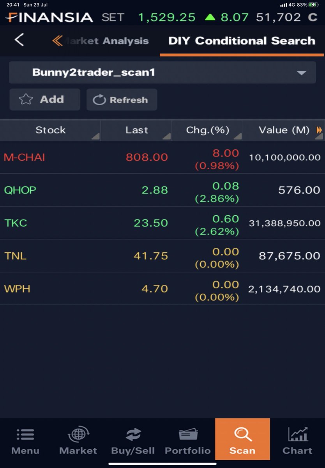Open the Market Analysis tab
Image resolution: width=325 pixels, height=468 pixels.
coord(106,41)
